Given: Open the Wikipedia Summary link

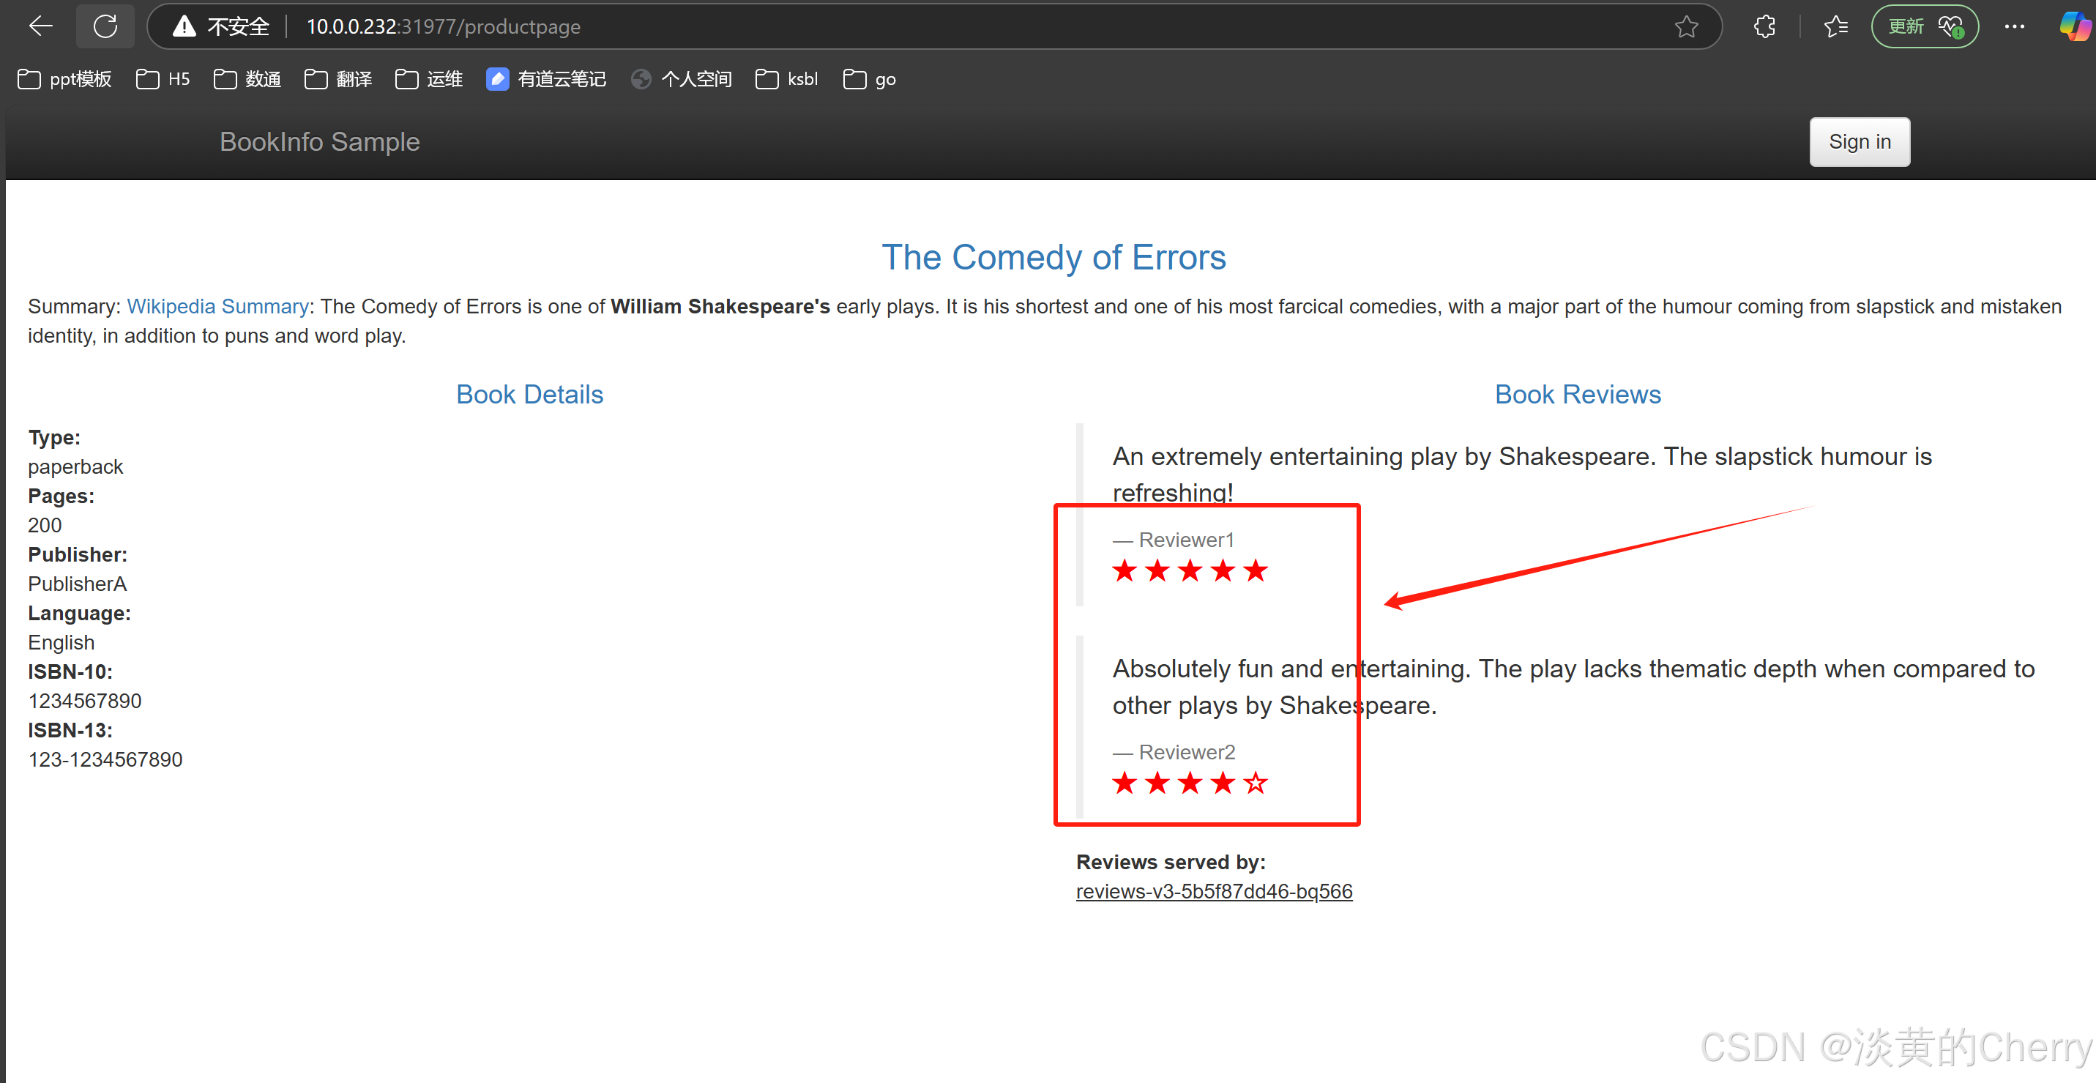Looking at the screenshot, I should 217,306.
